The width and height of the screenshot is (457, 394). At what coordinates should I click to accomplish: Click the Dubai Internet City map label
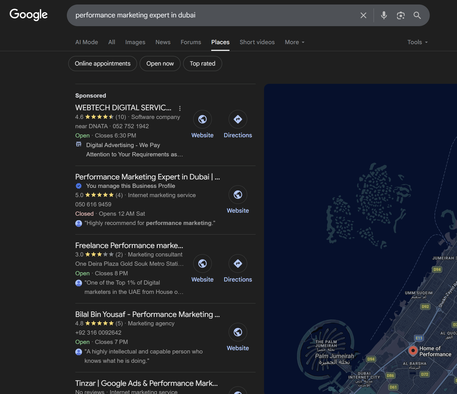pyautogui.click(x=364, y=375)
